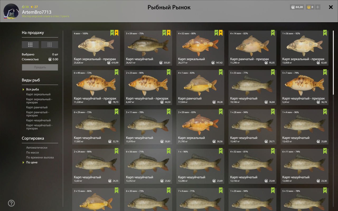Click the select-all grid icon

click(30, 45)
